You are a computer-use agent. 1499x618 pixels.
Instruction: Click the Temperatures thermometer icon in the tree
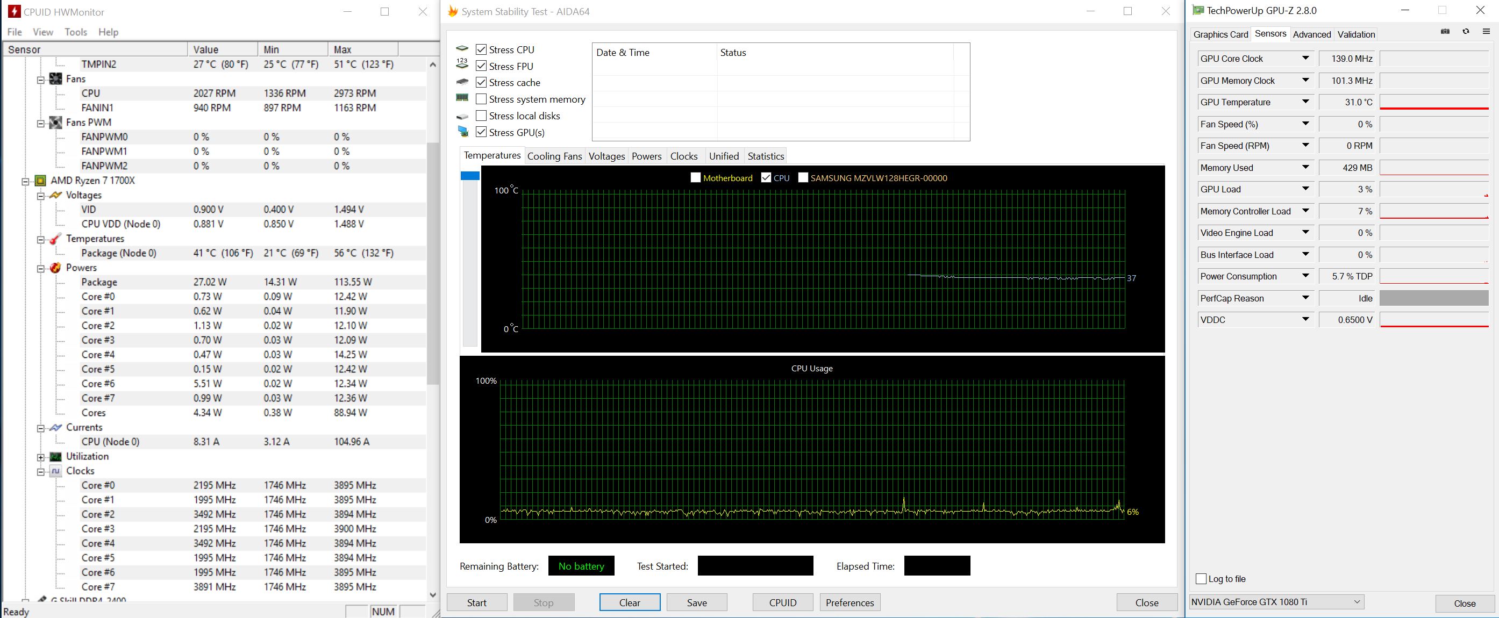(x=56, y=239)
